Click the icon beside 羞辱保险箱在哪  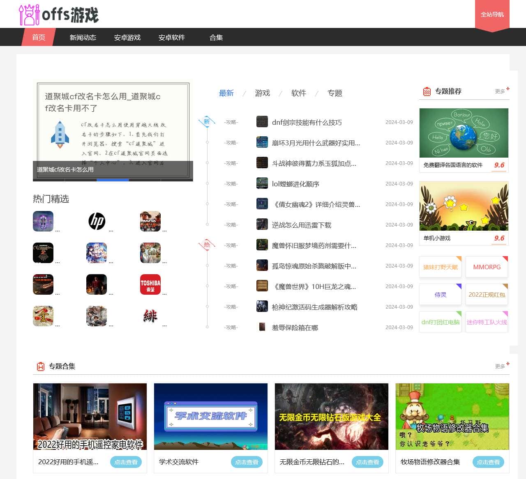click(262, 327)
